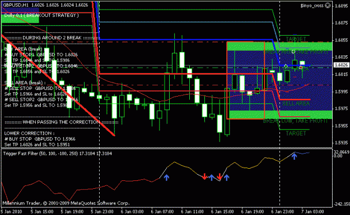The height and width of the screenshot is (215, 350).
Task: Click indicator scale value 32.8669
Action: (x=342, y=152)
